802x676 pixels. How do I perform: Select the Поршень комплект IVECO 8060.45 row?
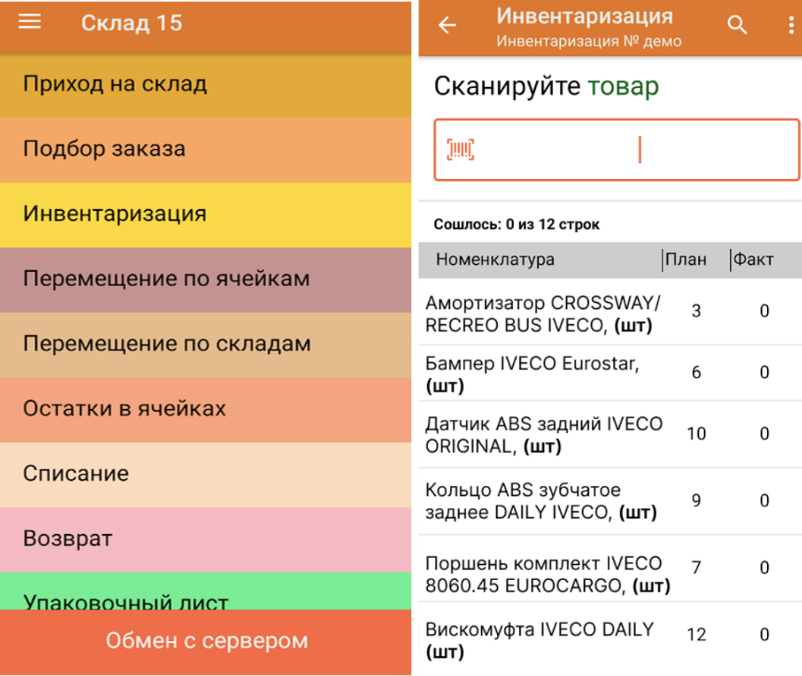[x=609, y=569]
